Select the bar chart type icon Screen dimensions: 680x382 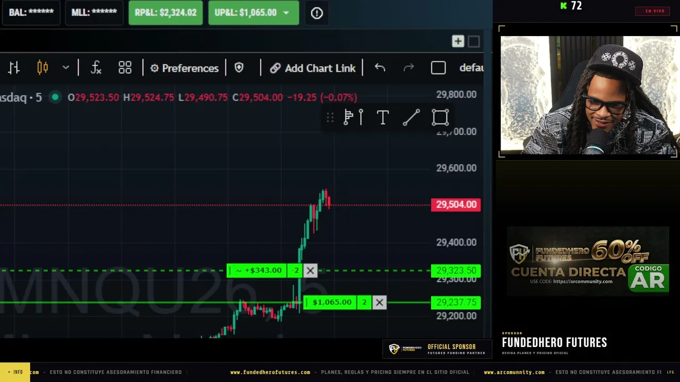[x=14, y=68]
